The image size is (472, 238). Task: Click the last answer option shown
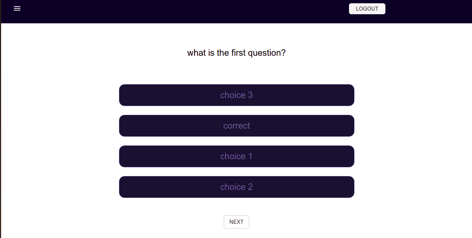point(237,187)
